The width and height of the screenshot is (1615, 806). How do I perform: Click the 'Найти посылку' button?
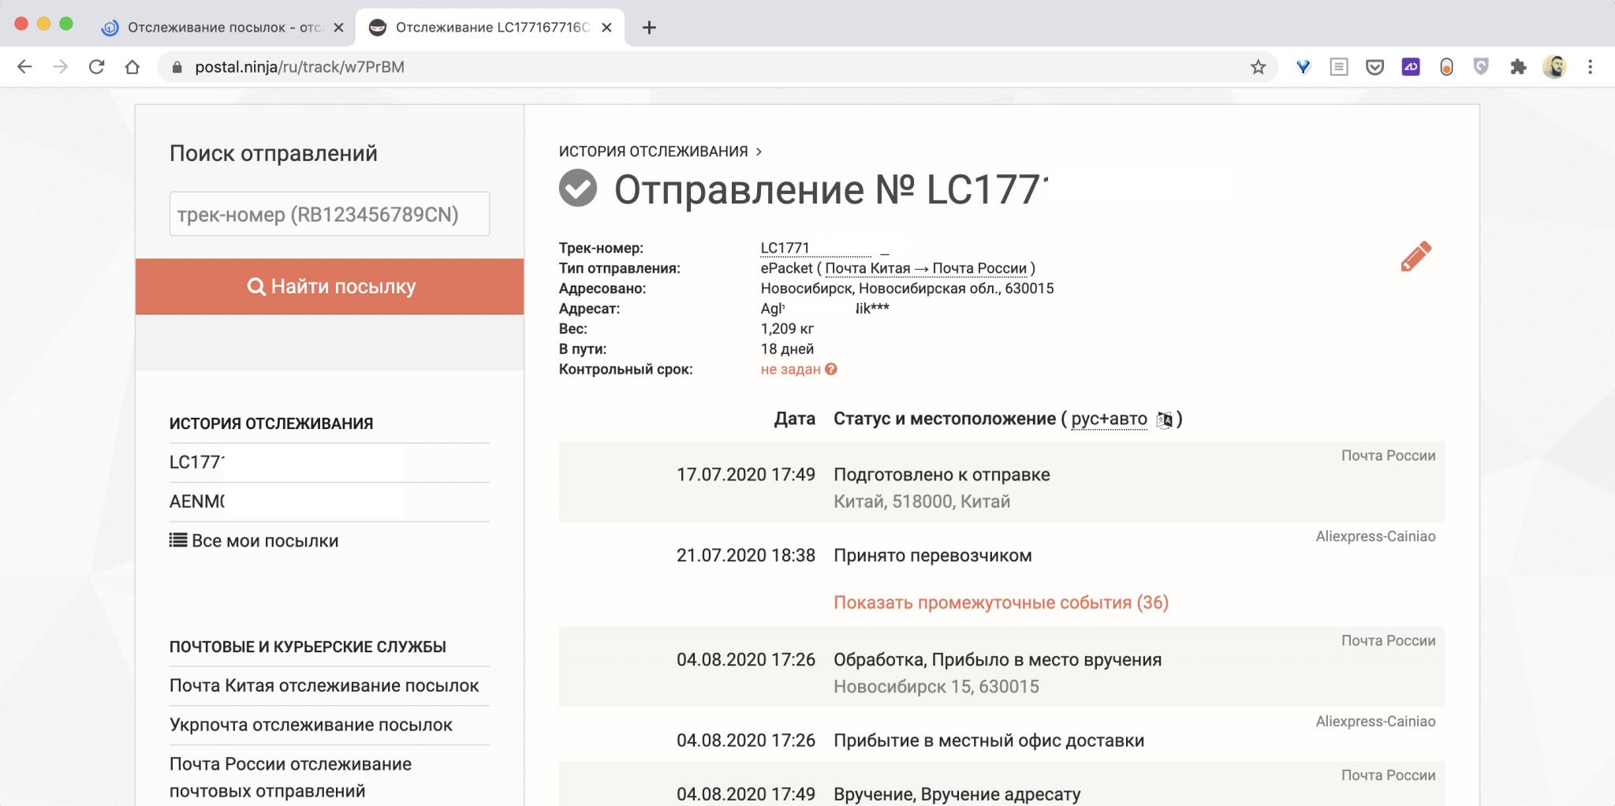(330, 286)
